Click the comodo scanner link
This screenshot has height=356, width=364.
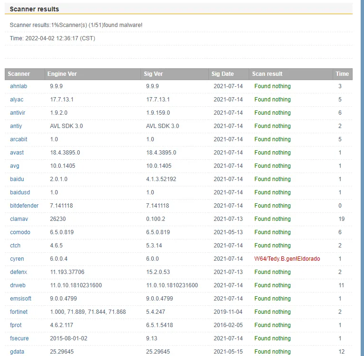click(20, 232)
